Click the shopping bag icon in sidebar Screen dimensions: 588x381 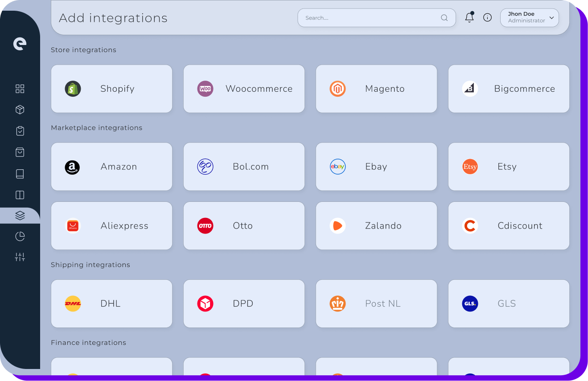[x=20, y=152]
